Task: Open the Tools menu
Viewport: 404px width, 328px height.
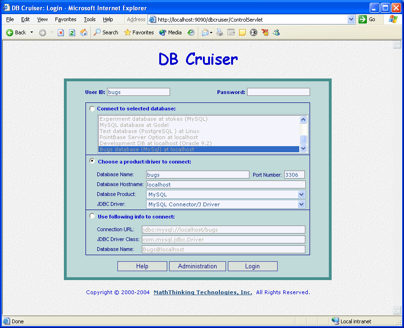Action: [89, 19]
